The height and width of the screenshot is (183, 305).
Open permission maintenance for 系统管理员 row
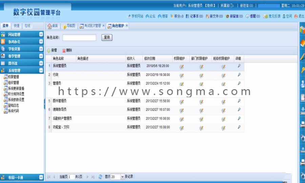point(182,67)
